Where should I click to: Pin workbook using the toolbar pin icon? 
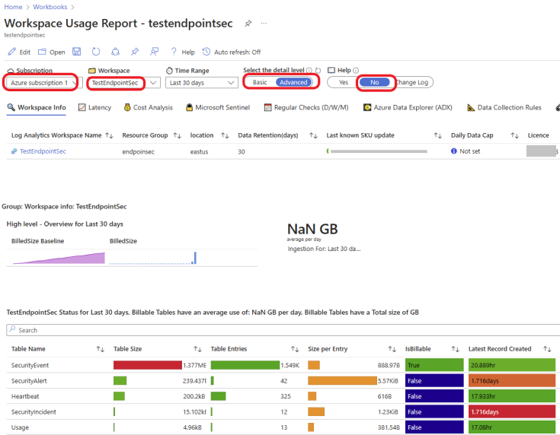(x=135, y=52)
